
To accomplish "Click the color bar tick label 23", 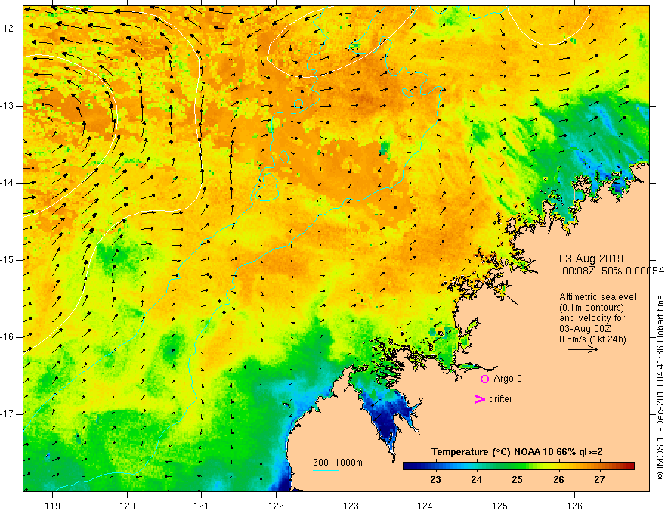I will (435, 480).
